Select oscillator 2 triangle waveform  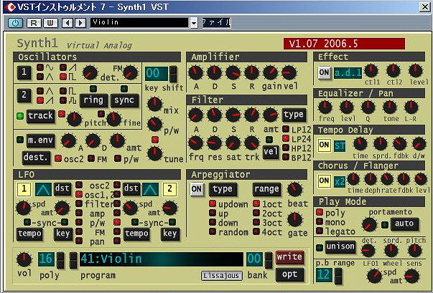[41, 91]
